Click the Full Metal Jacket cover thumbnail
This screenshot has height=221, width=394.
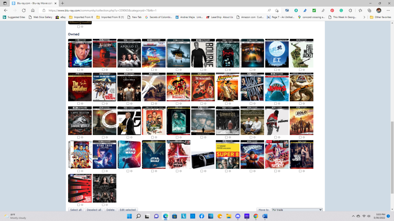tap(301, 53)
